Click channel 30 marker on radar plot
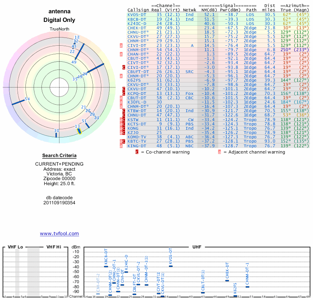The height and width of the screenshot is (300, 313). click(x=56, y=135)
